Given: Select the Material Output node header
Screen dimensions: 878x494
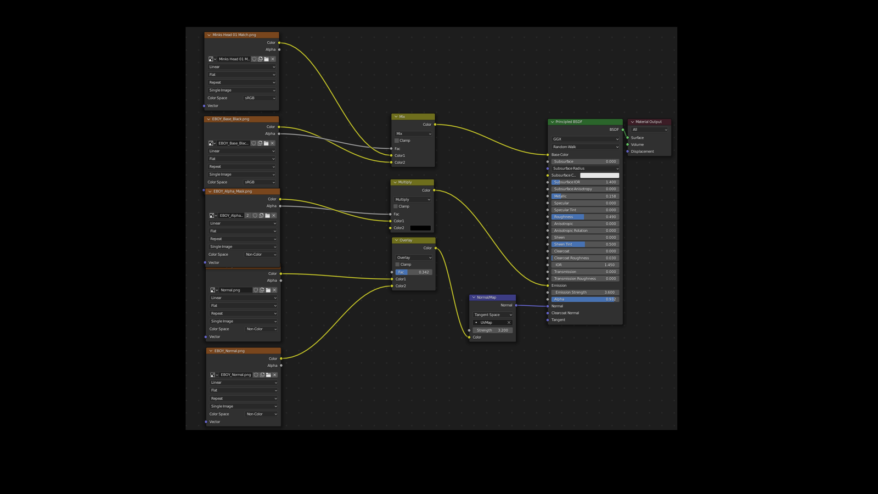Looking at the screenshot, I should coord(650,122).
